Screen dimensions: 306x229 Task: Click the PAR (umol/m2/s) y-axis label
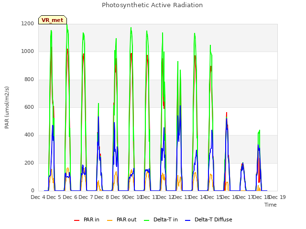pyautogui.click(x=7, y=107)
